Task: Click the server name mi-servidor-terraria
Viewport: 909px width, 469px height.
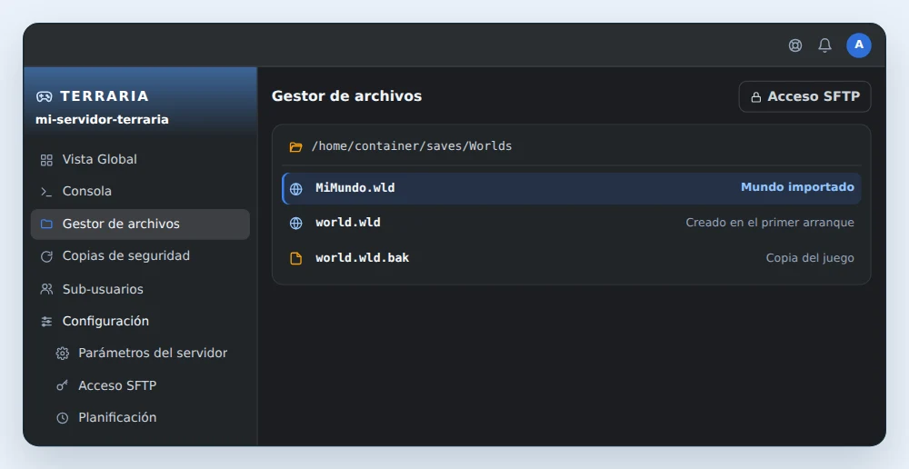Action: (x=102, y=119)
